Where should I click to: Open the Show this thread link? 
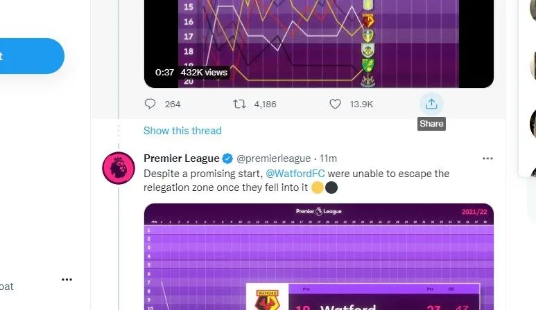[x=182, y=131]
